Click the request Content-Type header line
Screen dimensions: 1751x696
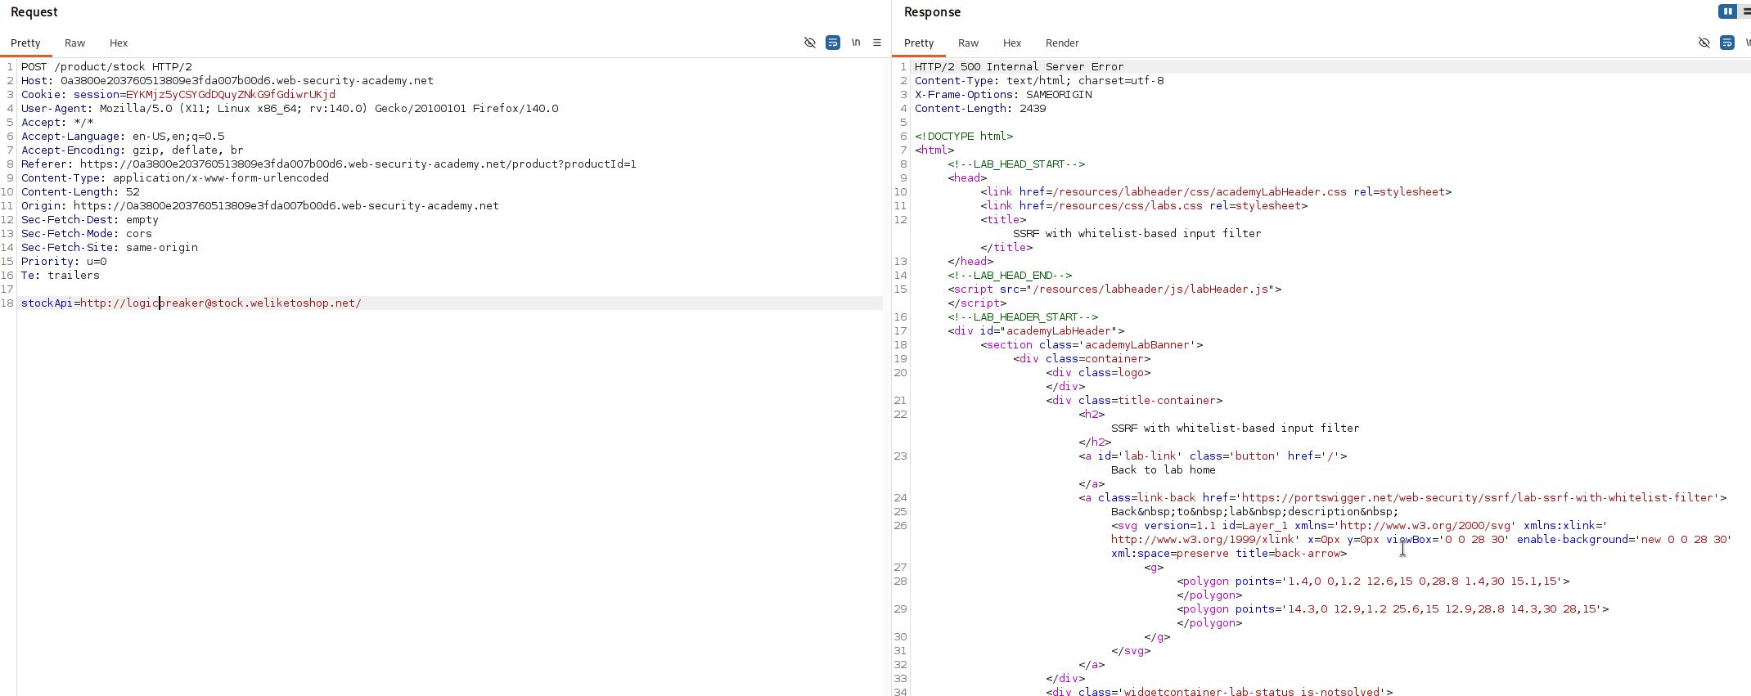point(175,178)
